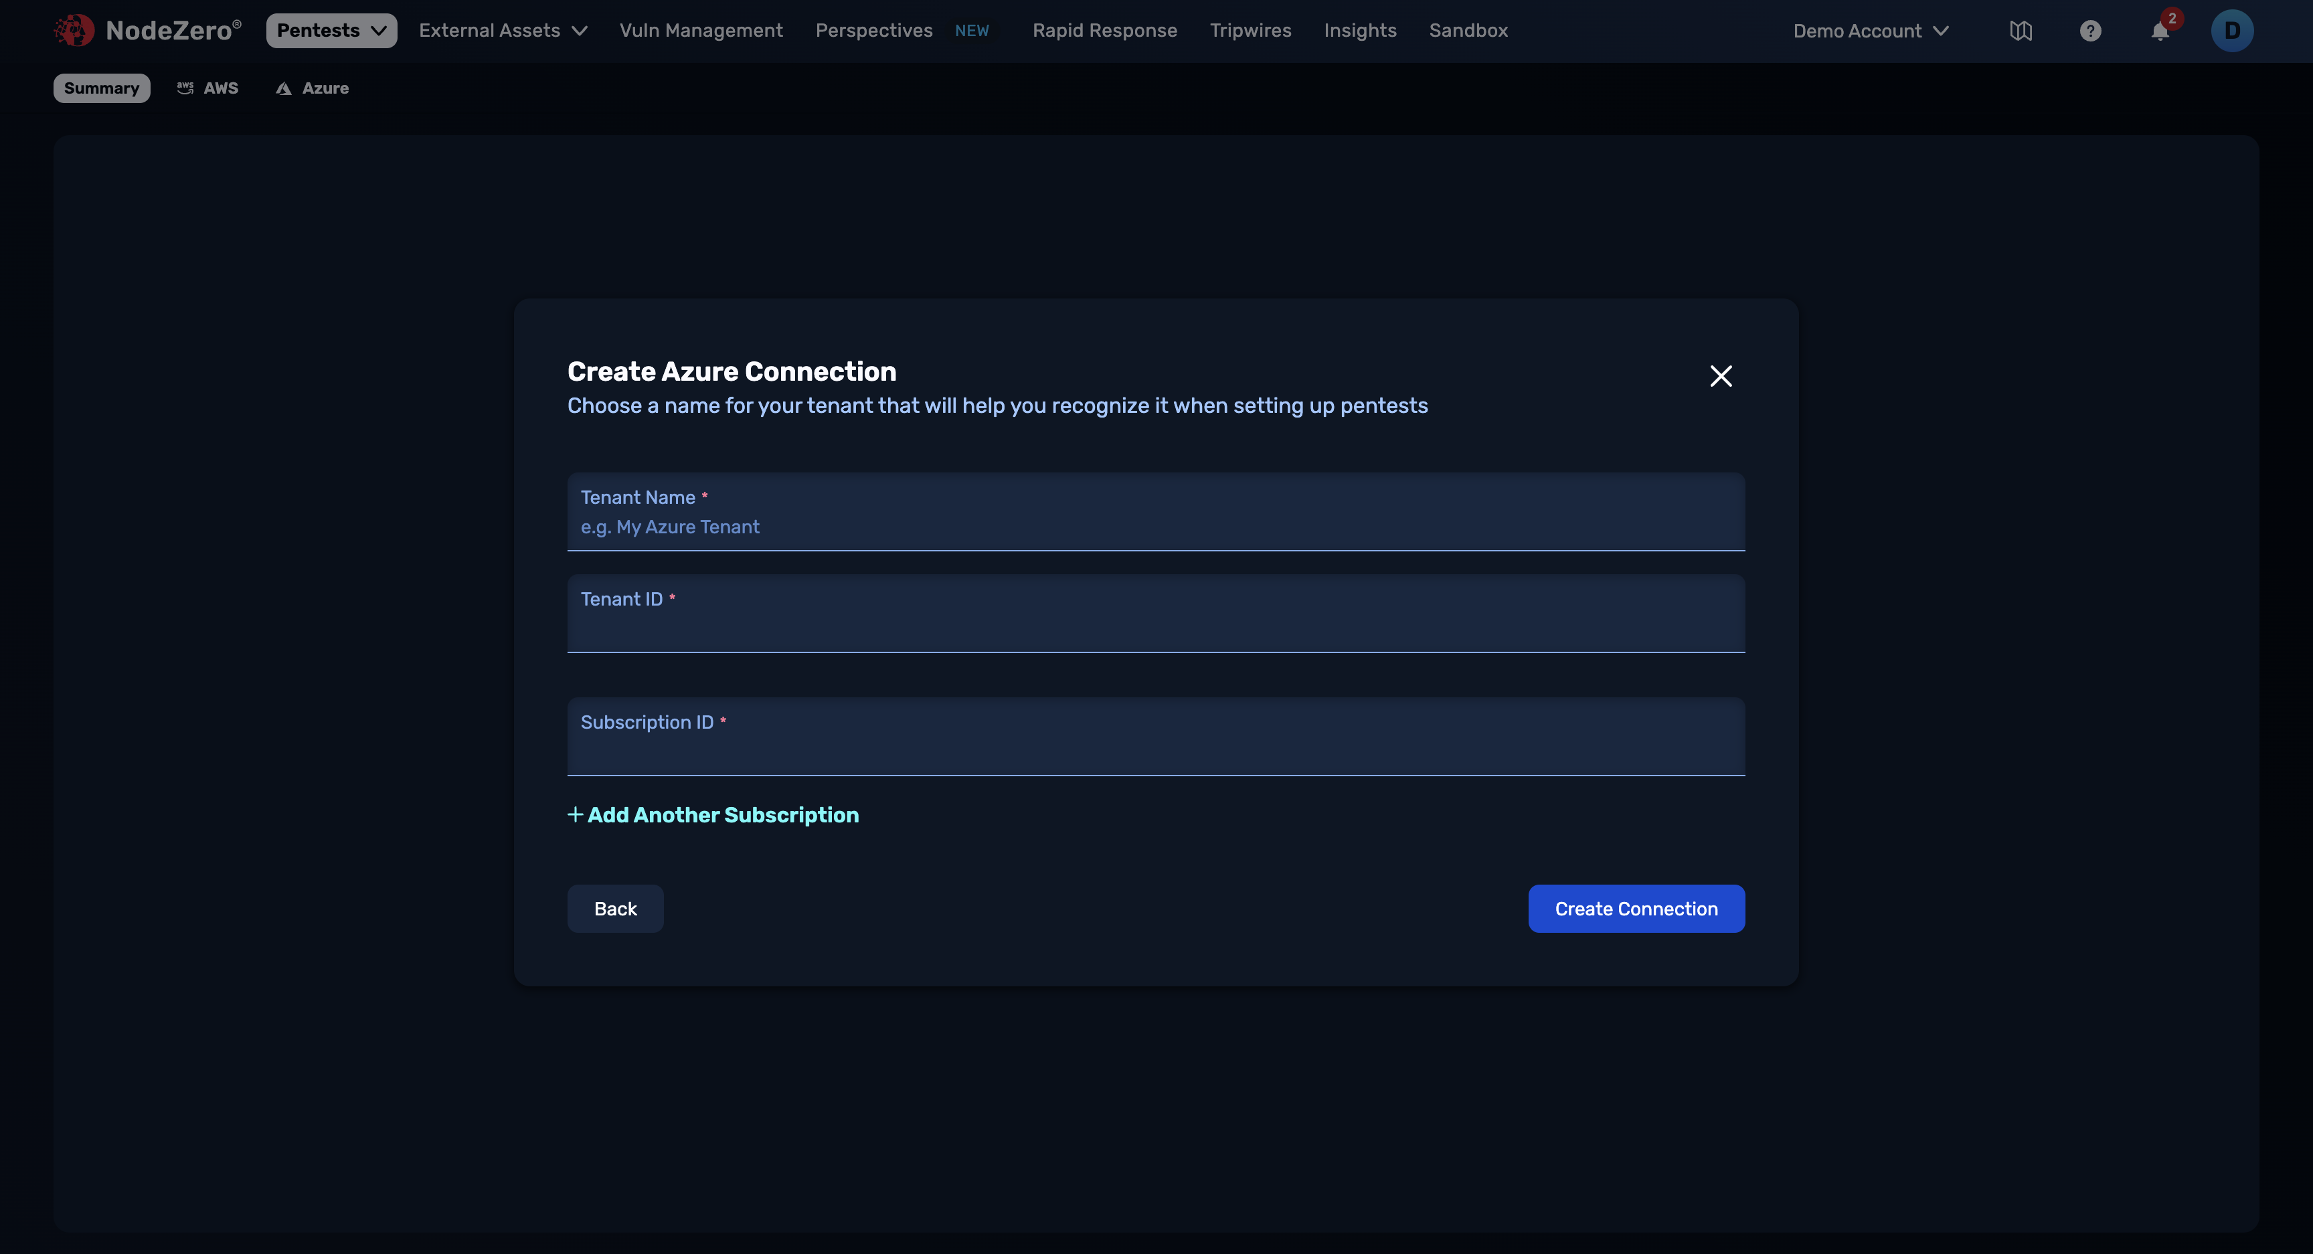Dismiss the dialog with the X icon
The height and width of the screenshot is (1254, 2313).
tap(1721, 376)
